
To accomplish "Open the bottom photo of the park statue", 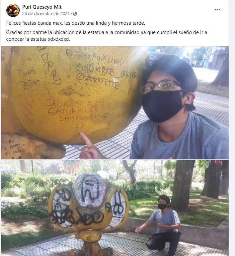I will click(x=115, y=208).
